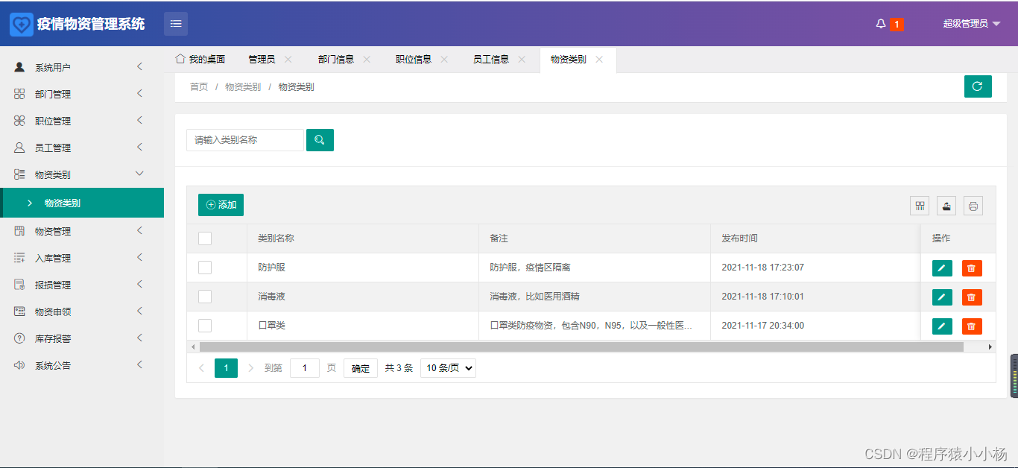Click the 首页 breadcrumb link
Viewport: 1018px width, 468px height.
(199, 87)
